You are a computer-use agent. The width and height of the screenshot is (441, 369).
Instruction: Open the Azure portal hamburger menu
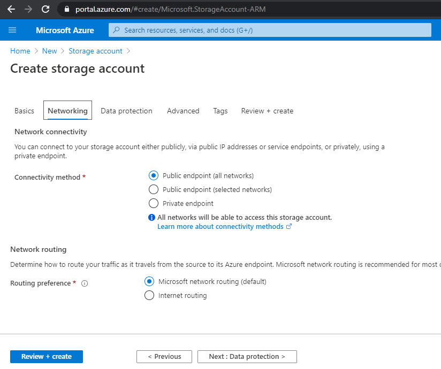12,30
